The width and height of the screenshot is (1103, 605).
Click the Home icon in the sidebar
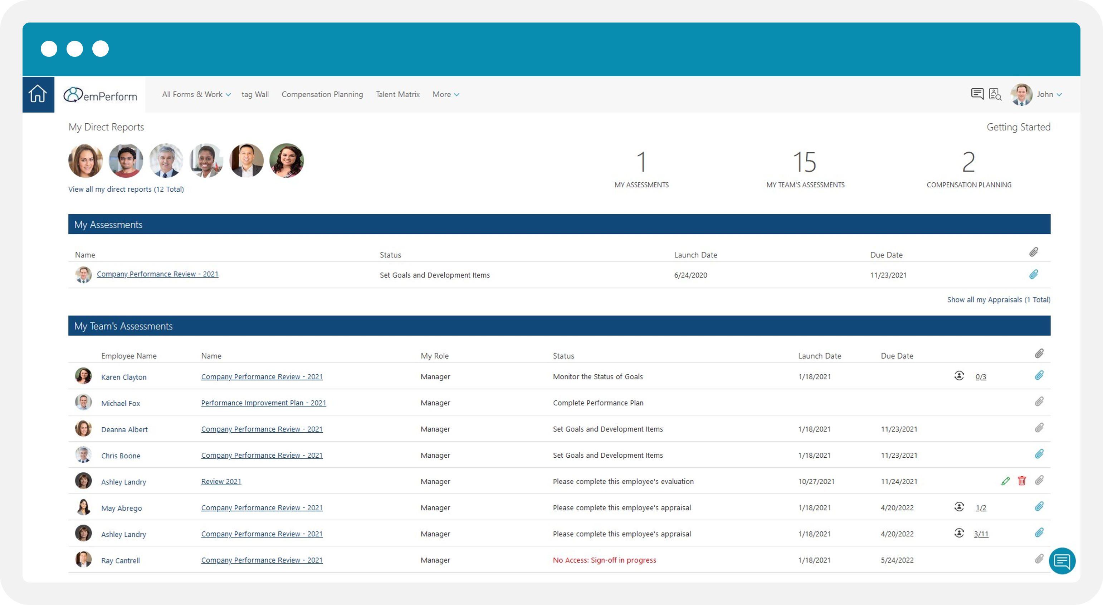pos(38,94)
